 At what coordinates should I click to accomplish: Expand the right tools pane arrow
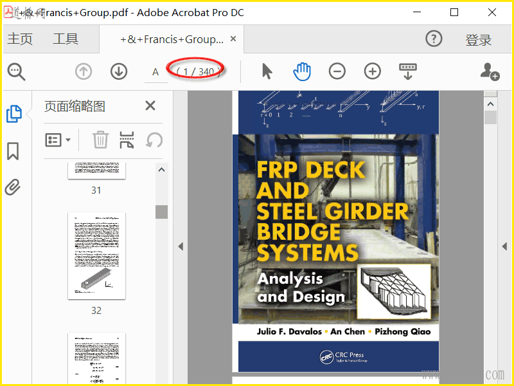[x=504, y=246]
